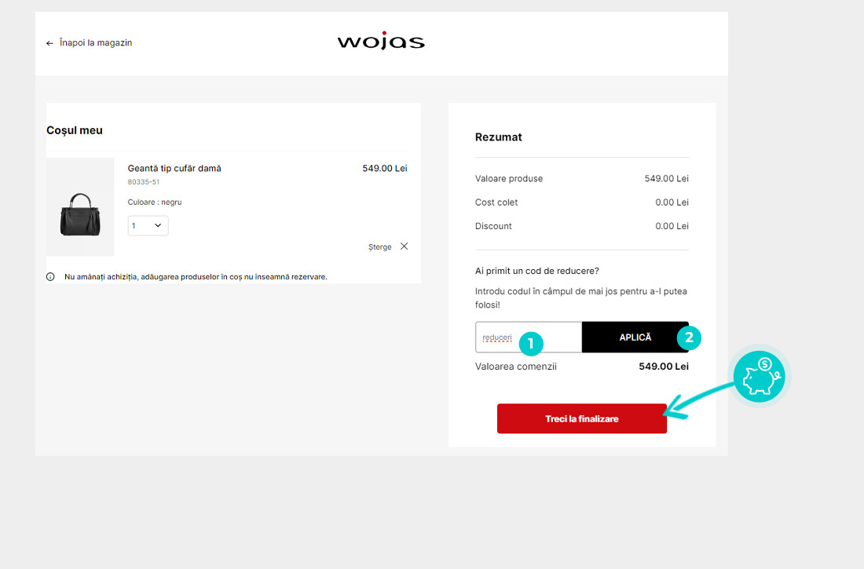Click the product code 80335-51 text
The height and width of the screenshot is (569, 864).
coord(144,182)
